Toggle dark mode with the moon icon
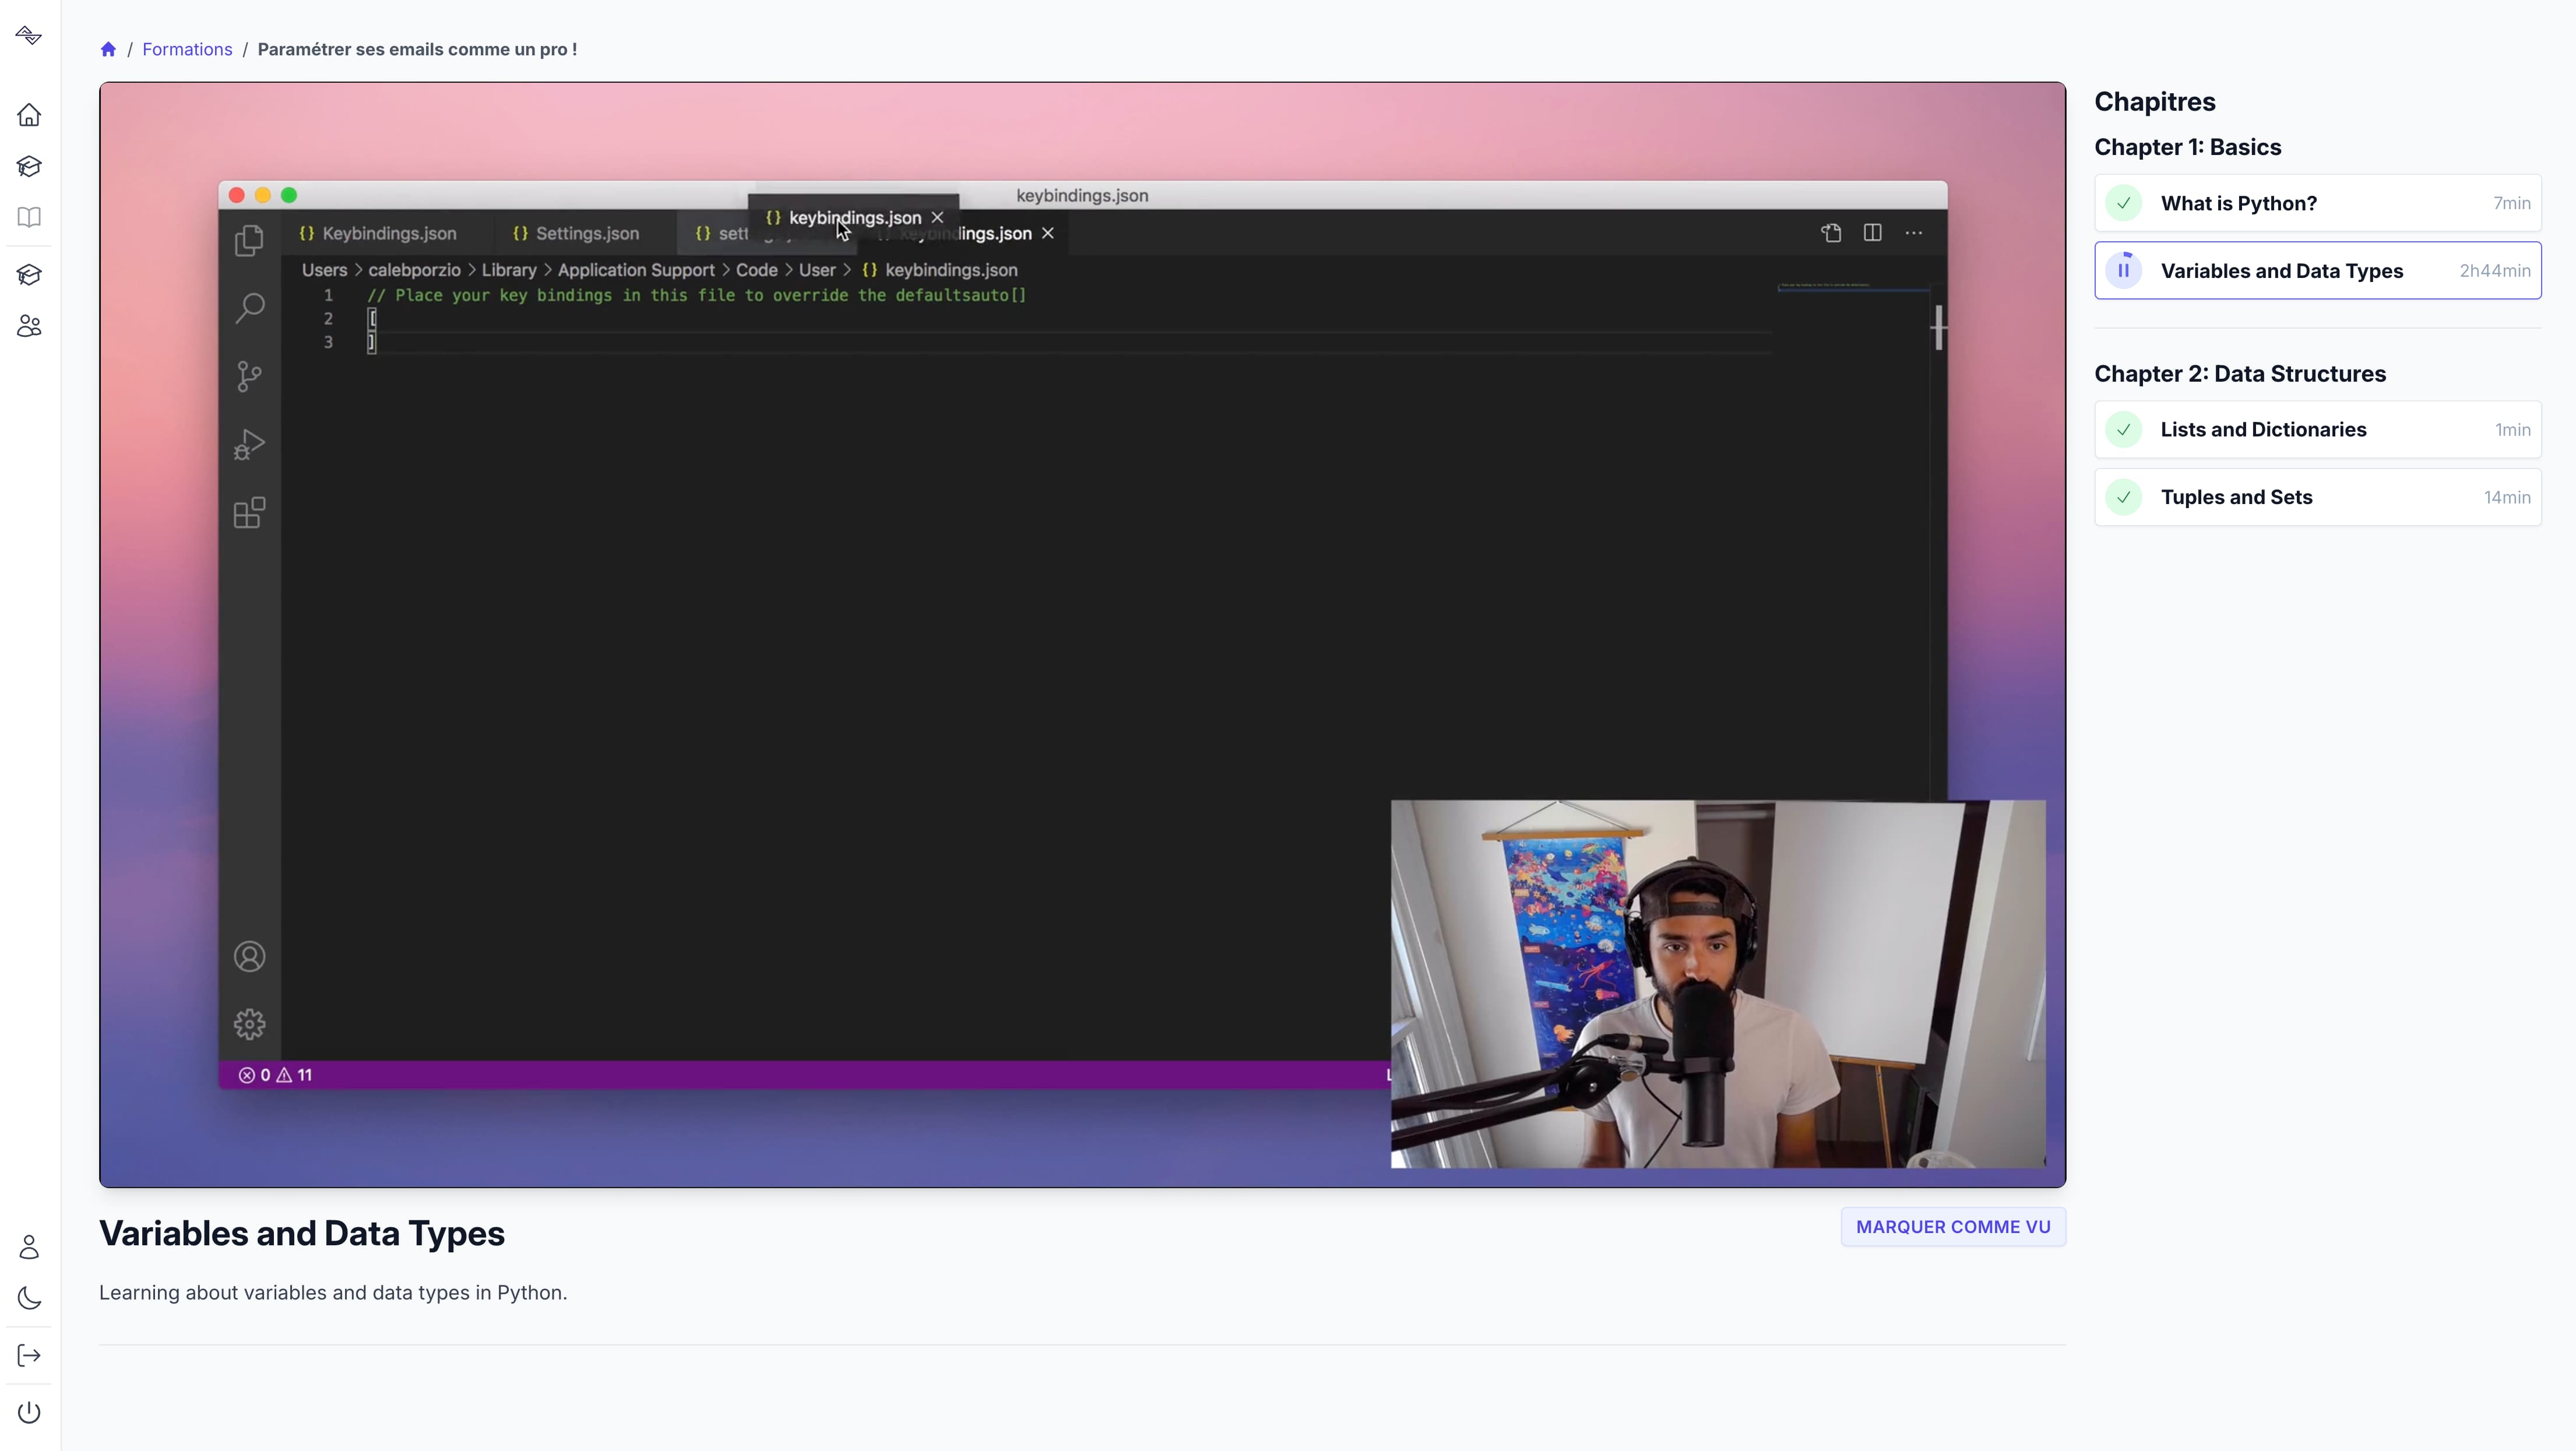This screenshot has width=2576, height=1451. (29, 1298)
